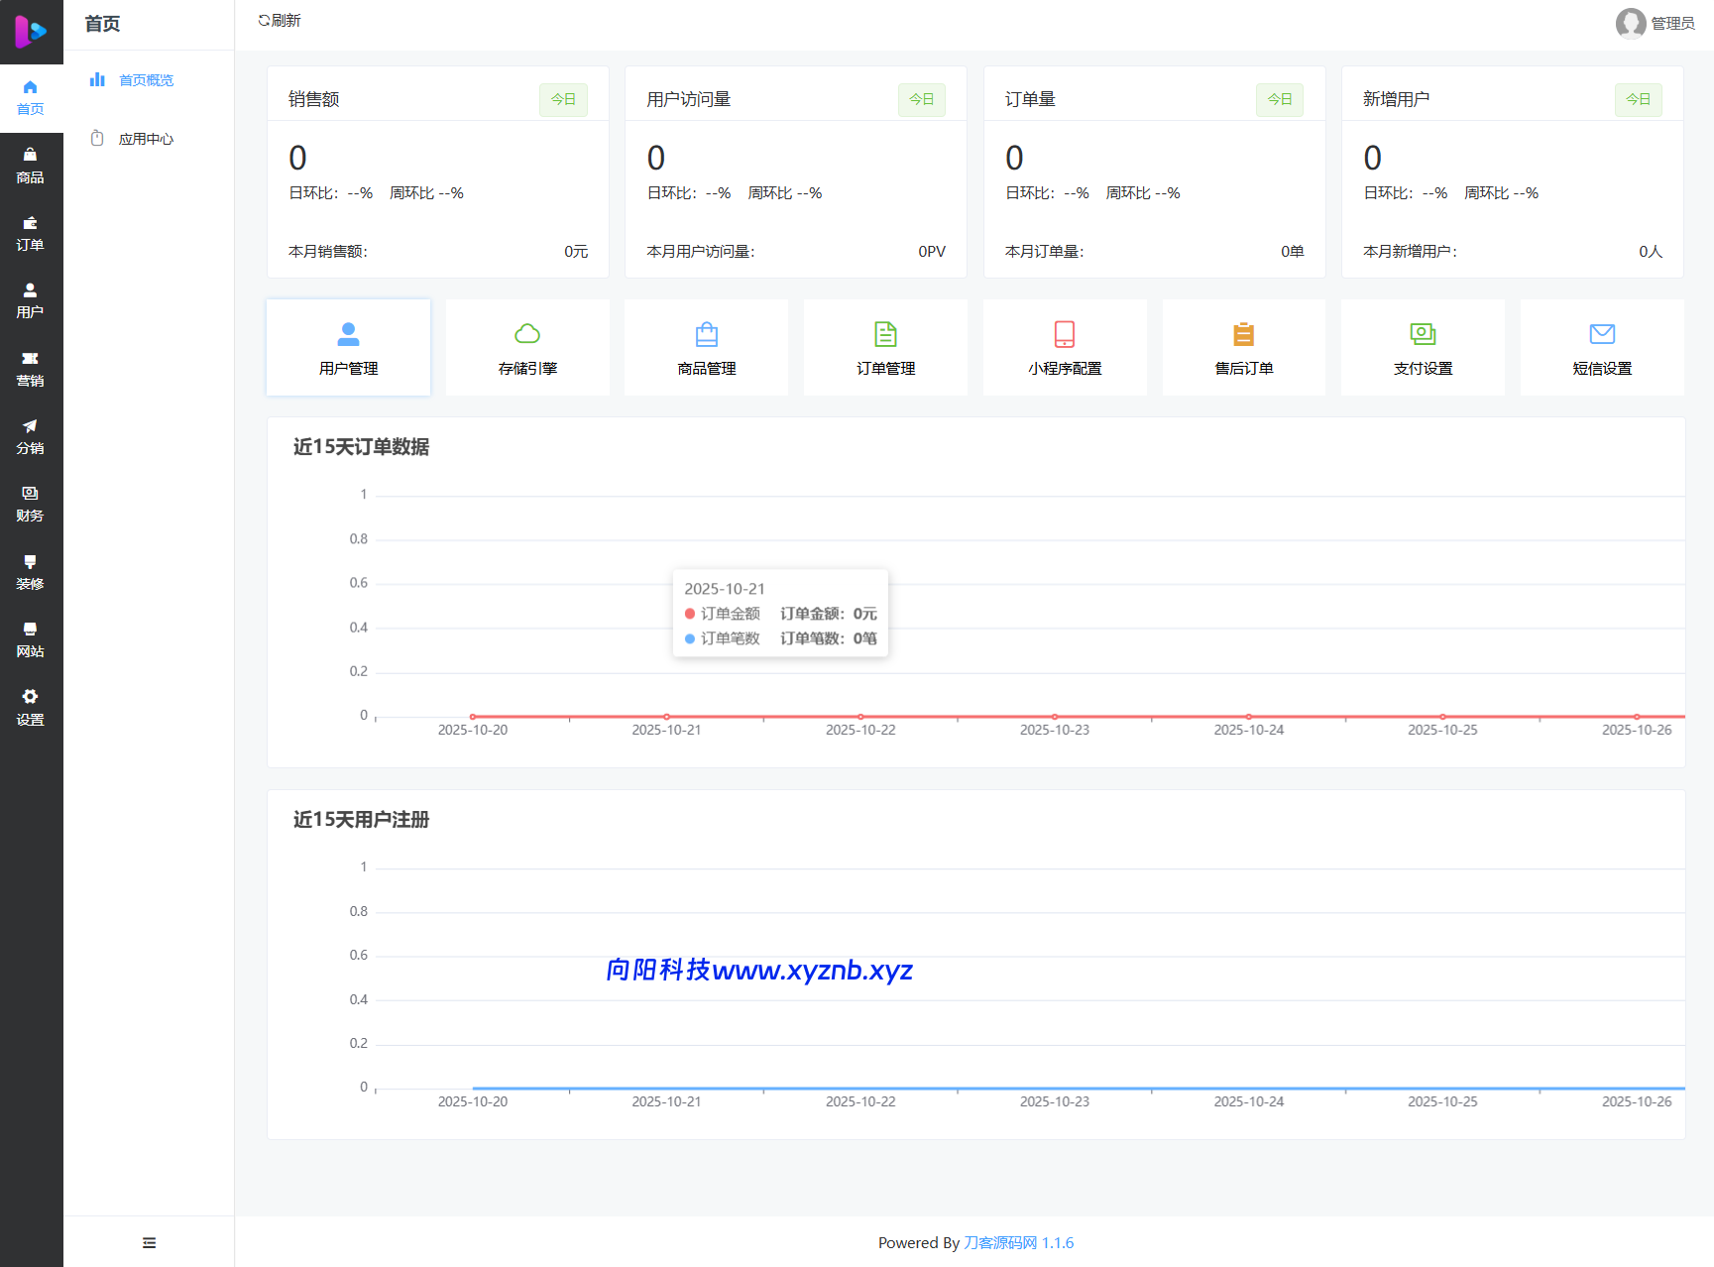This screenshot has height=1267, width=1714.
Task: Open the 订单管理 document shortcut
Action: 885,348
